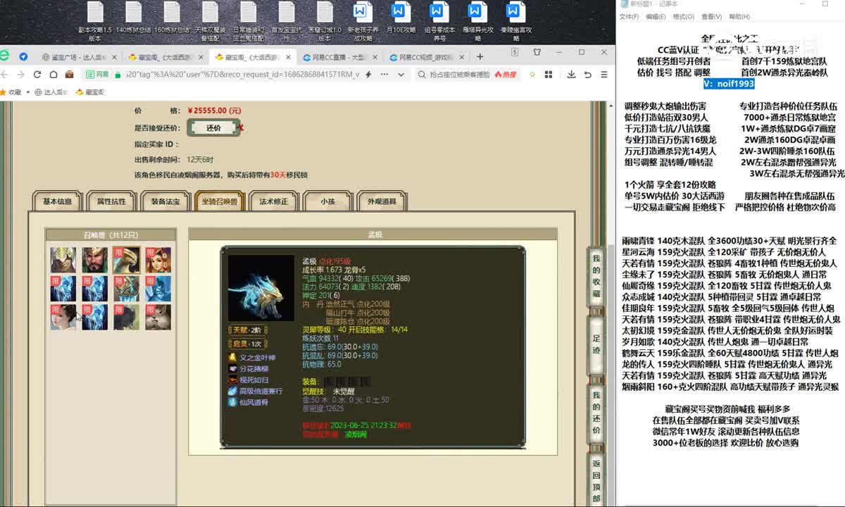Open document 新老孩子养成攻略 on desktop
The height and width of the screenshot is (507, 845).
[362, 21]
